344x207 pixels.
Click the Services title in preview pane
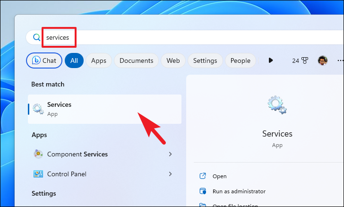[277, 134]
